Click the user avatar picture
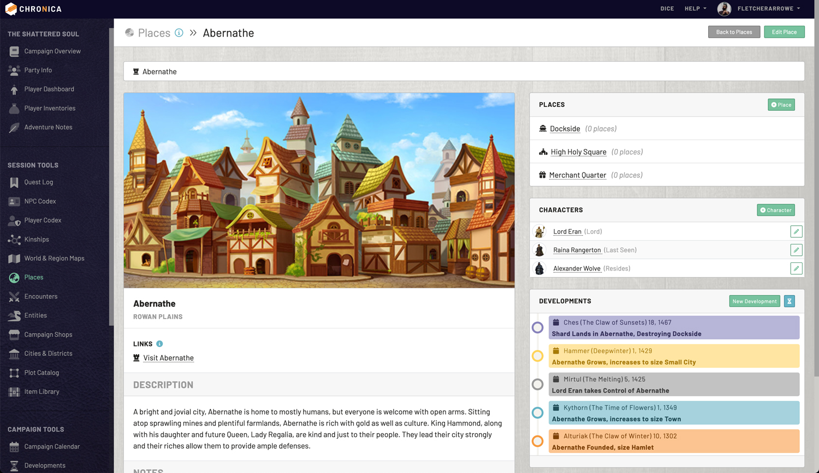The width and height of the screenshot is (819, 473). 724,9
